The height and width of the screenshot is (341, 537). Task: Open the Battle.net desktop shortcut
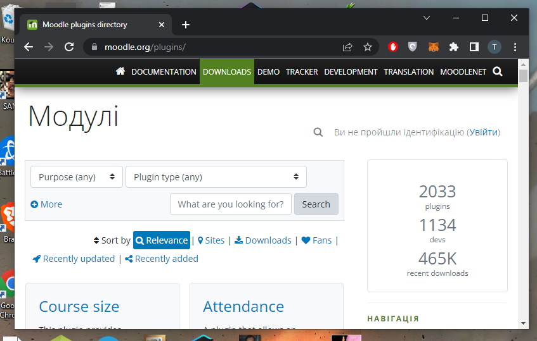7,156
